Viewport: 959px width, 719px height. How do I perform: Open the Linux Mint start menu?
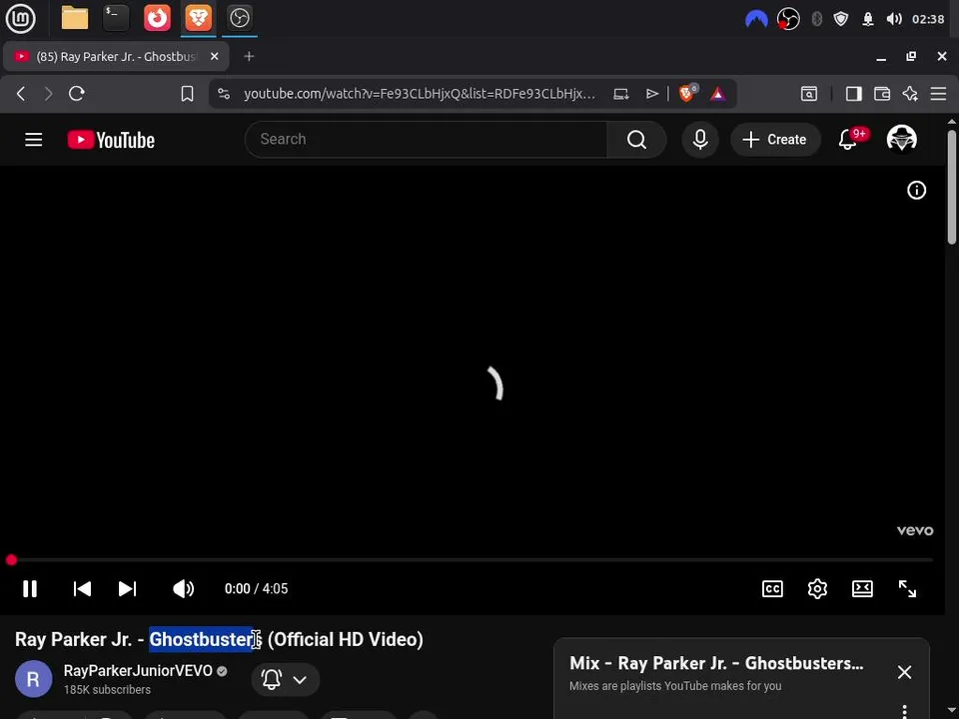tap(20, 18)
